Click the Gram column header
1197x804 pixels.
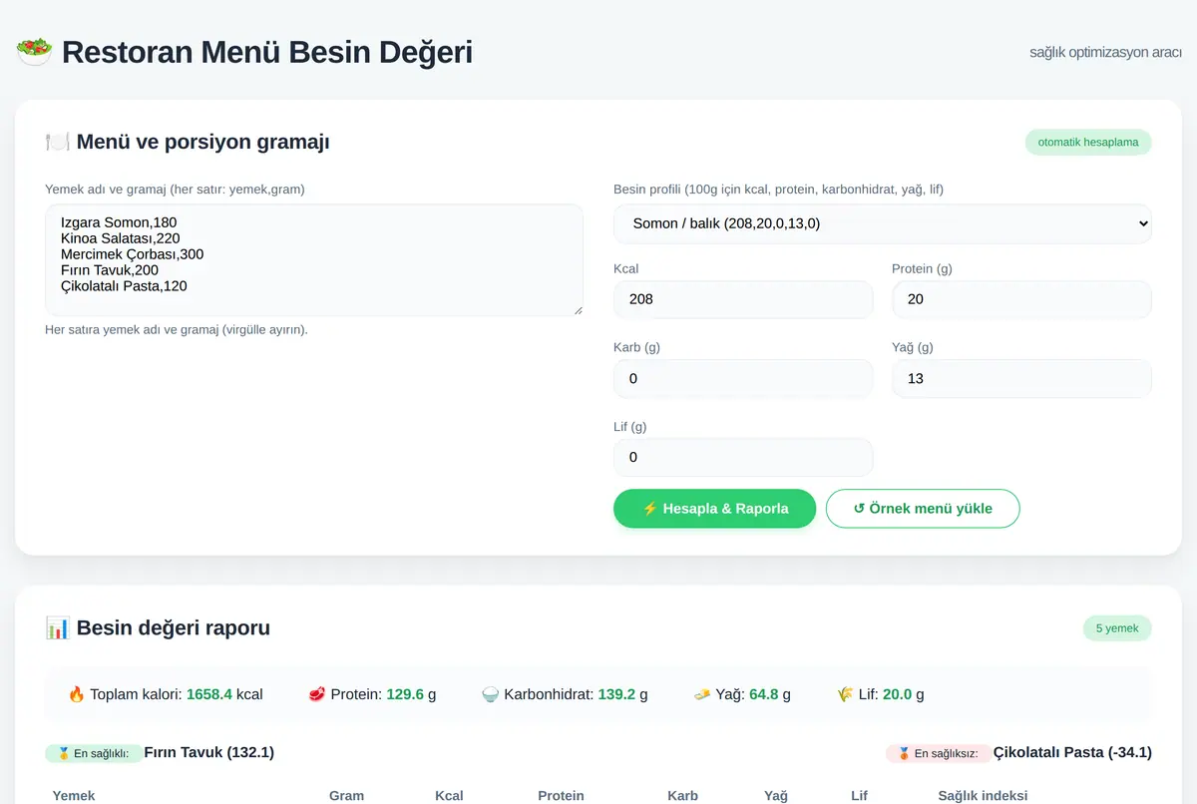pos(346,796)
